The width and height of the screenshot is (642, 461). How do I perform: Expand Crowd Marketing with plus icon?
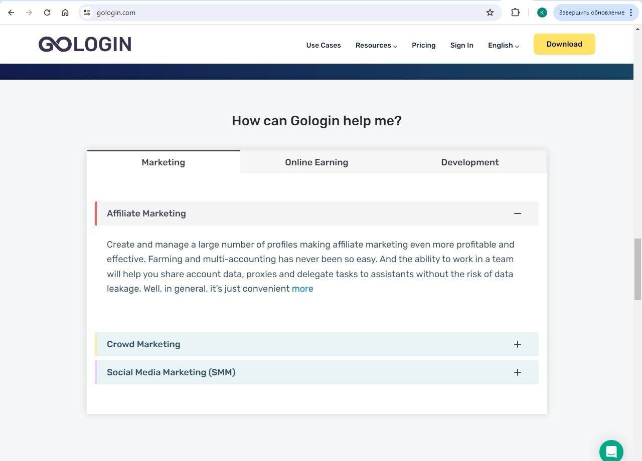(518, 344)
